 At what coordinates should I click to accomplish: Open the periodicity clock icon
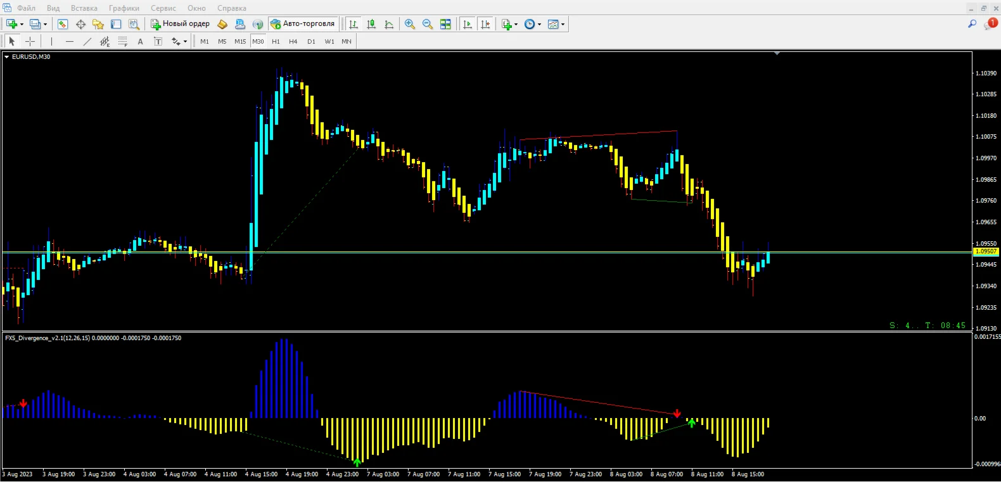coord(530,24)
